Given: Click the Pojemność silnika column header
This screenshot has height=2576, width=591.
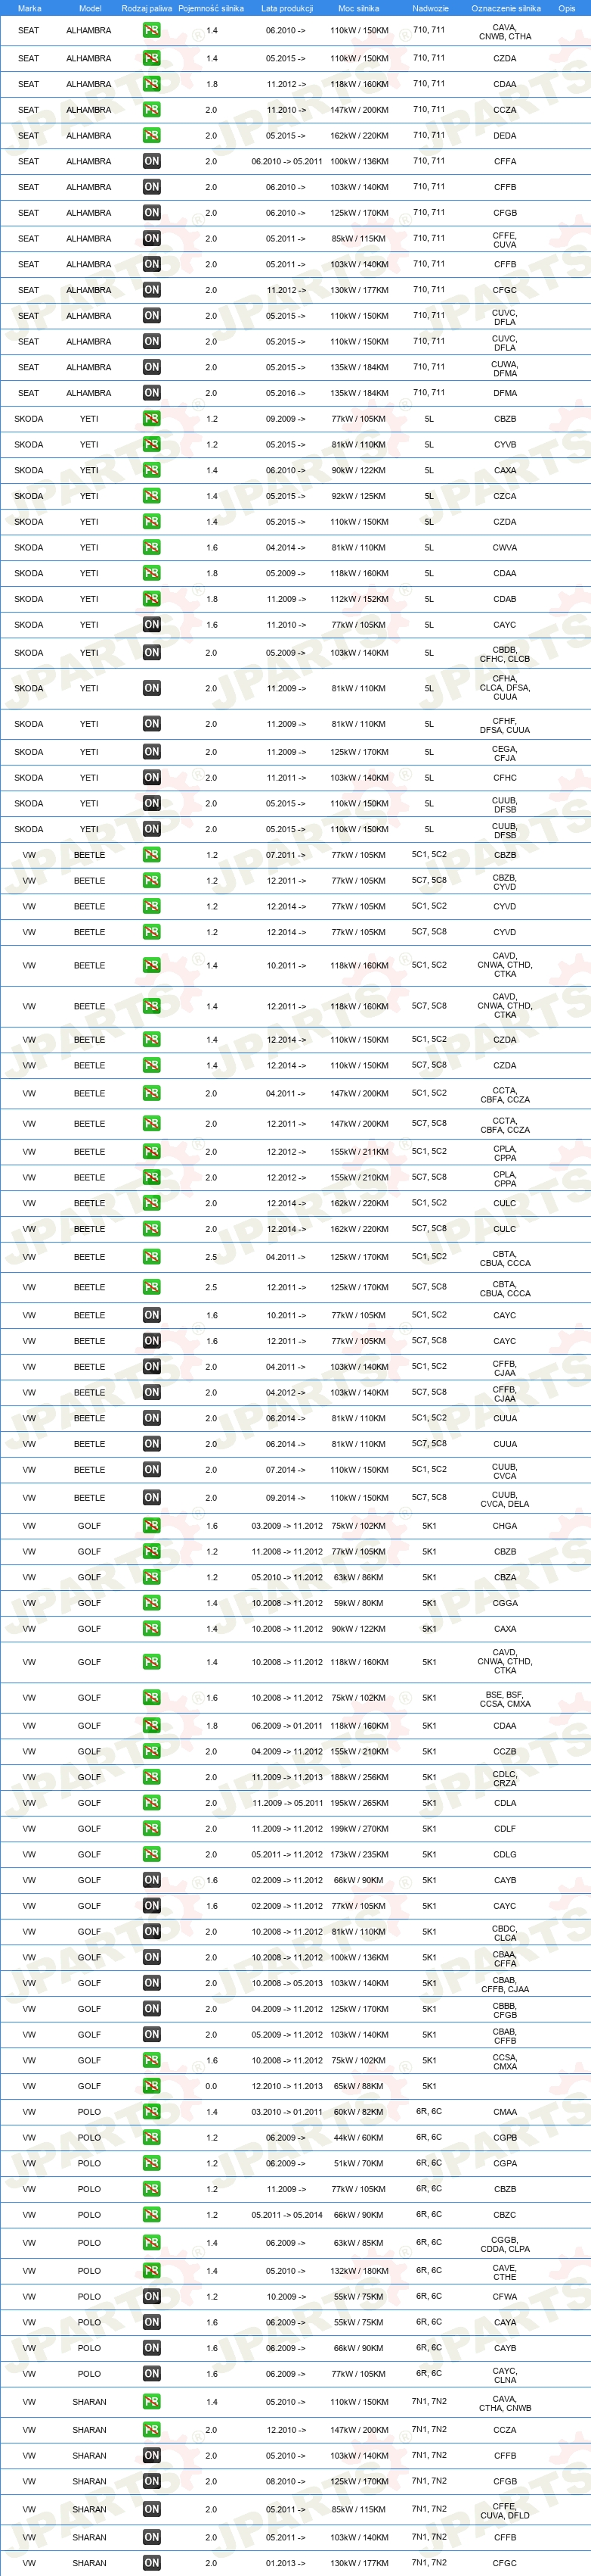Looking at the screenshot, I should coord(211,8).
